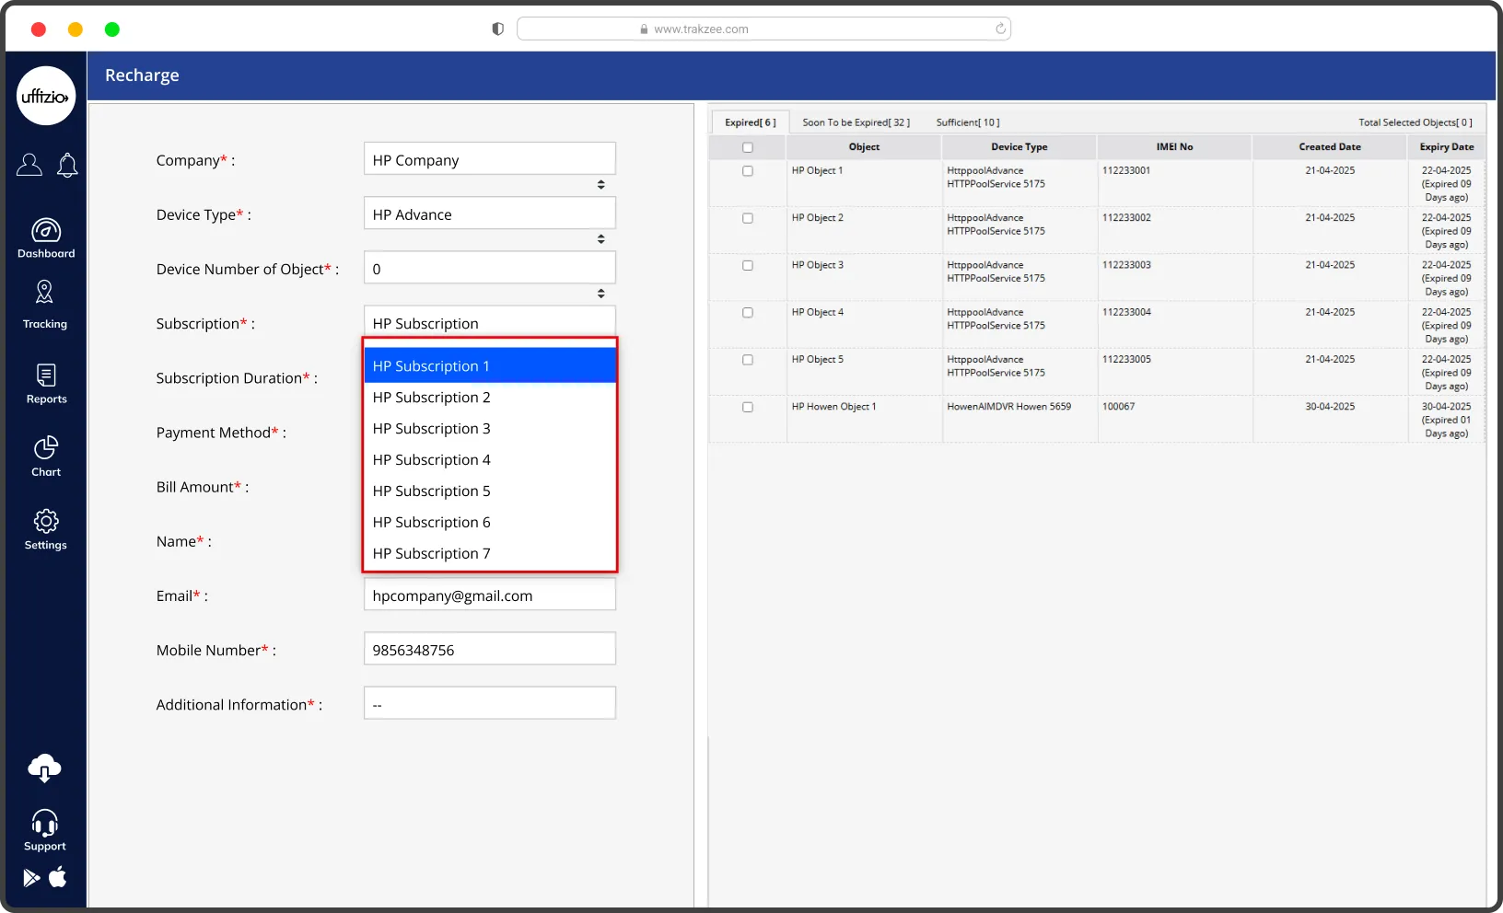
Task: Open the Device Type dropdown
Action: pyautogui.click(x=489, y=214)
